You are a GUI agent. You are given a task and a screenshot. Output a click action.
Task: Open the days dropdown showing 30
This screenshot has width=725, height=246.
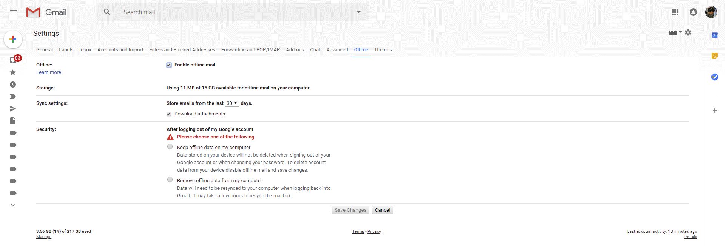tap(232, 103)
